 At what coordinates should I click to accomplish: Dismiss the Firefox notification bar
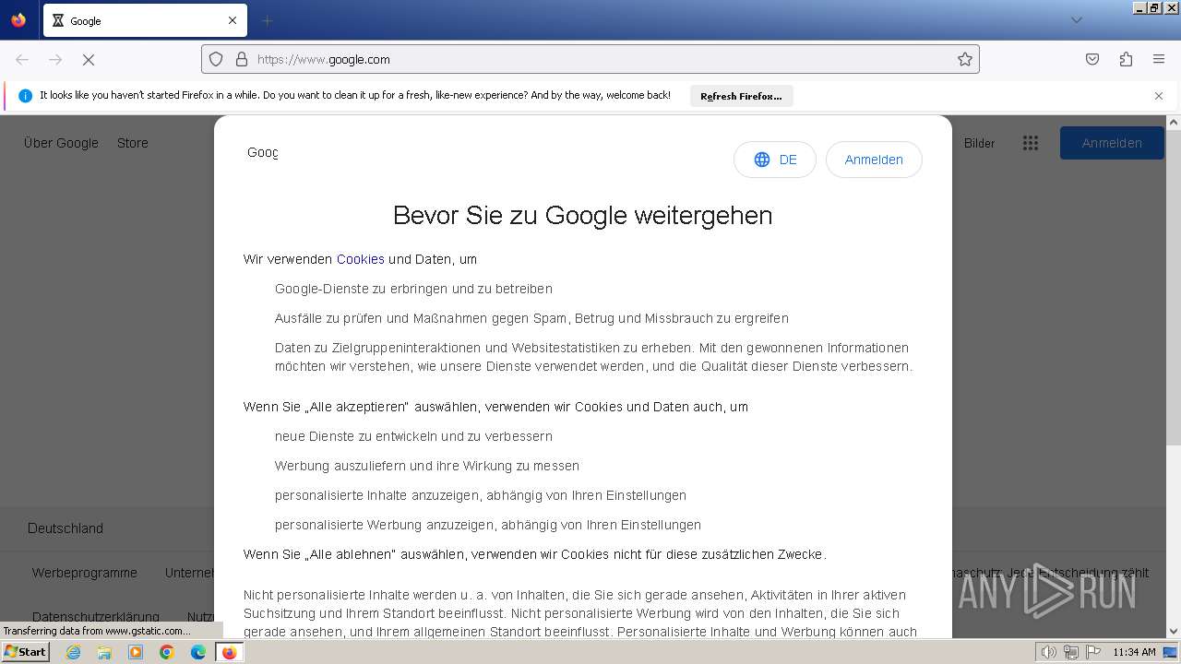point(1159,96)
